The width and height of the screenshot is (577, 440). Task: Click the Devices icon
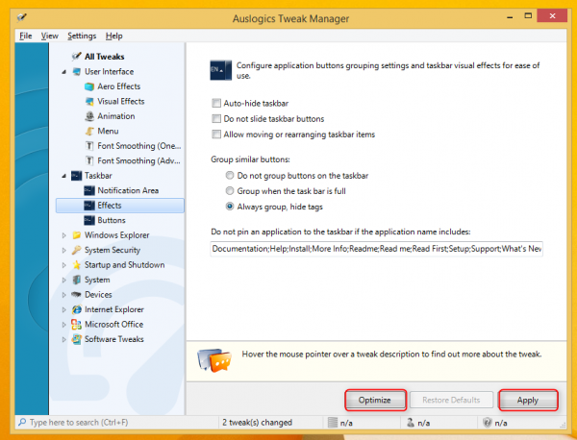tap(77, 294)
